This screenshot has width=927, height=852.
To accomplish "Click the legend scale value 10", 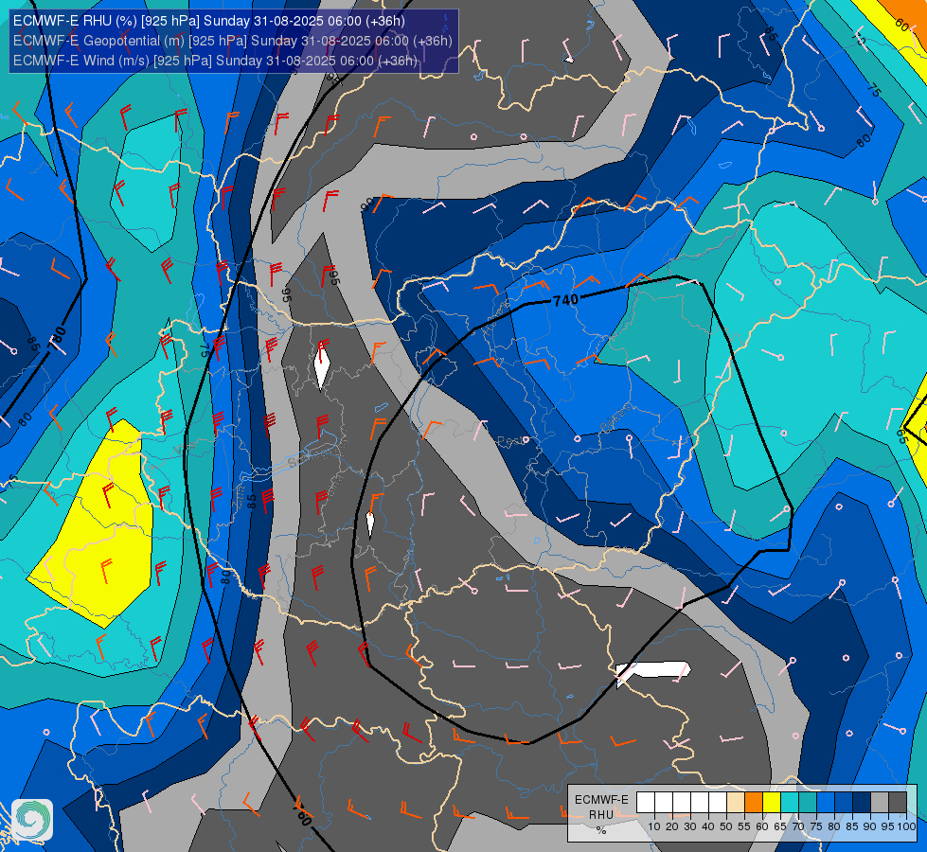I will click(x=654, y=827).
